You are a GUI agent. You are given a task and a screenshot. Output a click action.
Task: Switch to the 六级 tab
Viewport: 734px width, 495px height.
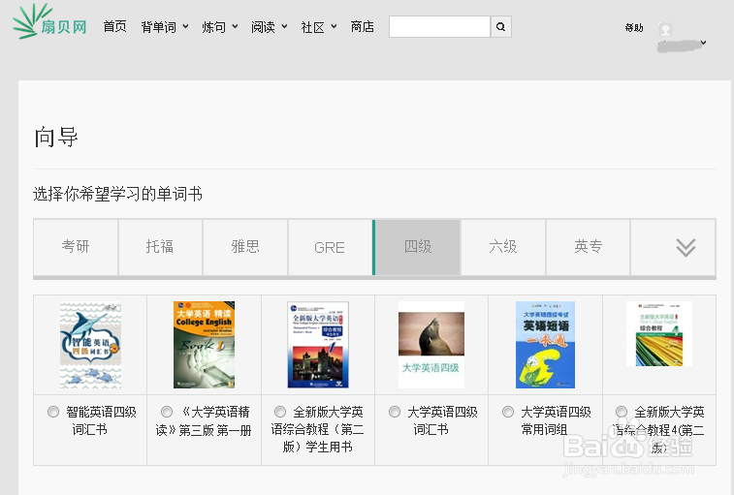pos(503,247)
